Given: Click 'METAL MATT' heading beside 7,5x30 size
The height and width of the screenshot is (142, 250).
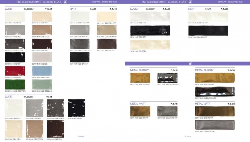Looking at the screenshot, I should click(203, 104).
